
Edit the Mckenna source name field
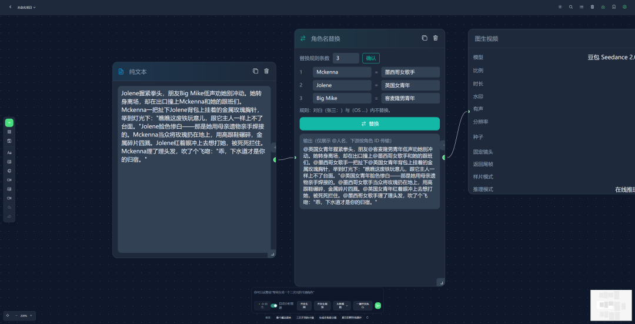(342, 72)
